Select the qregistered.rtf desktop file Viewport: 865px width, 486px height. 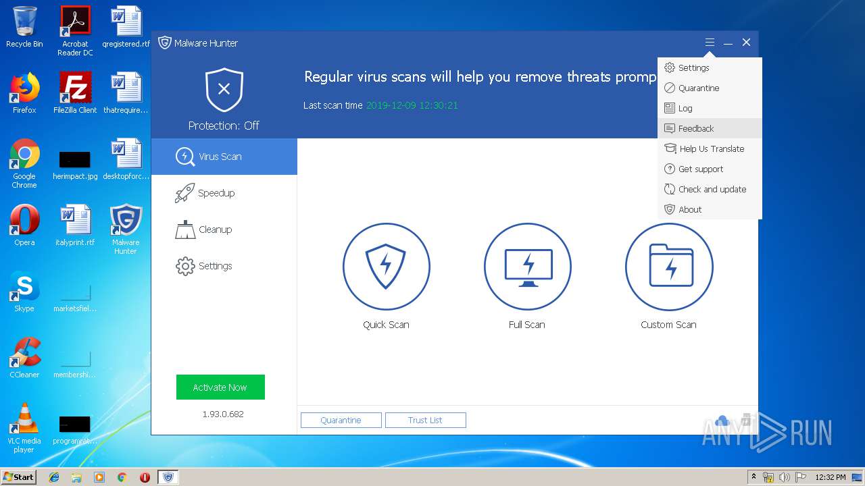126,27
